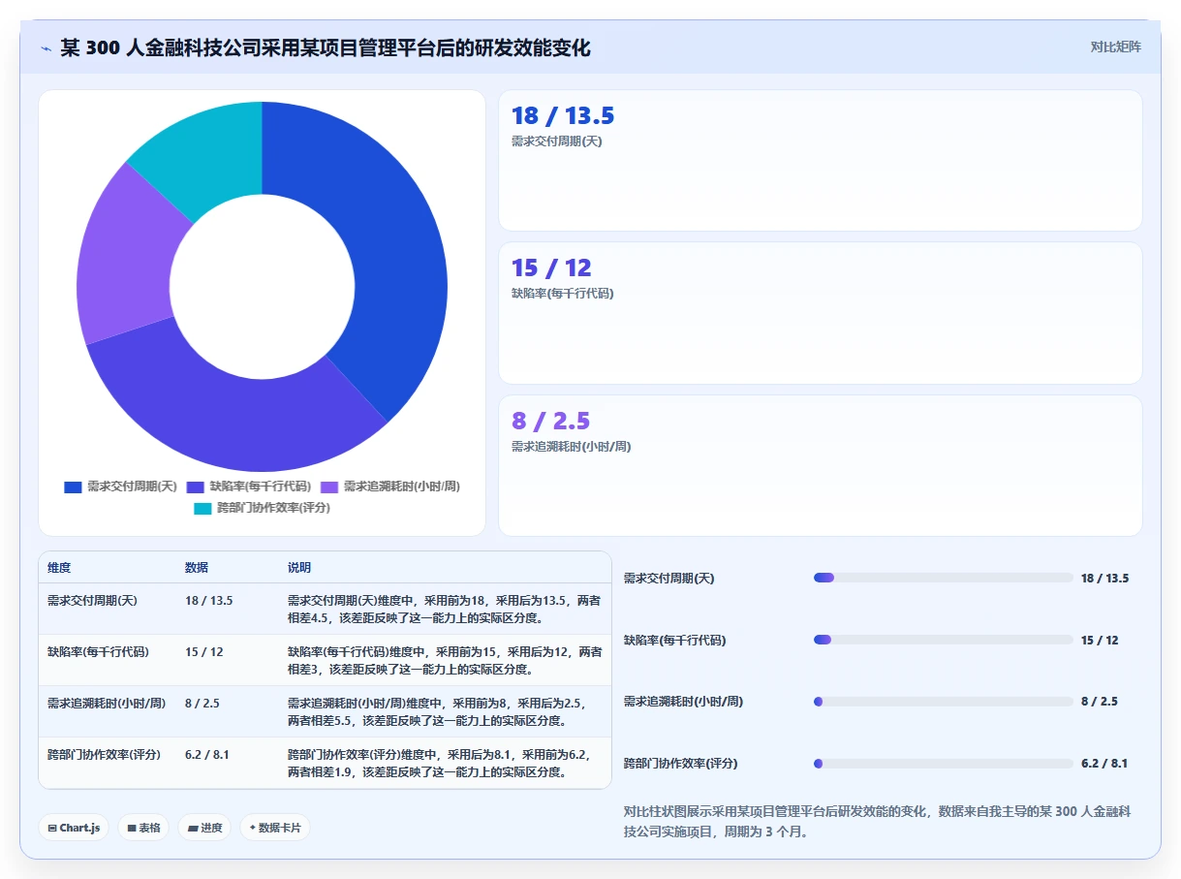
Task: Click the page title about 研发效能变化
Action: pos(326,47)
